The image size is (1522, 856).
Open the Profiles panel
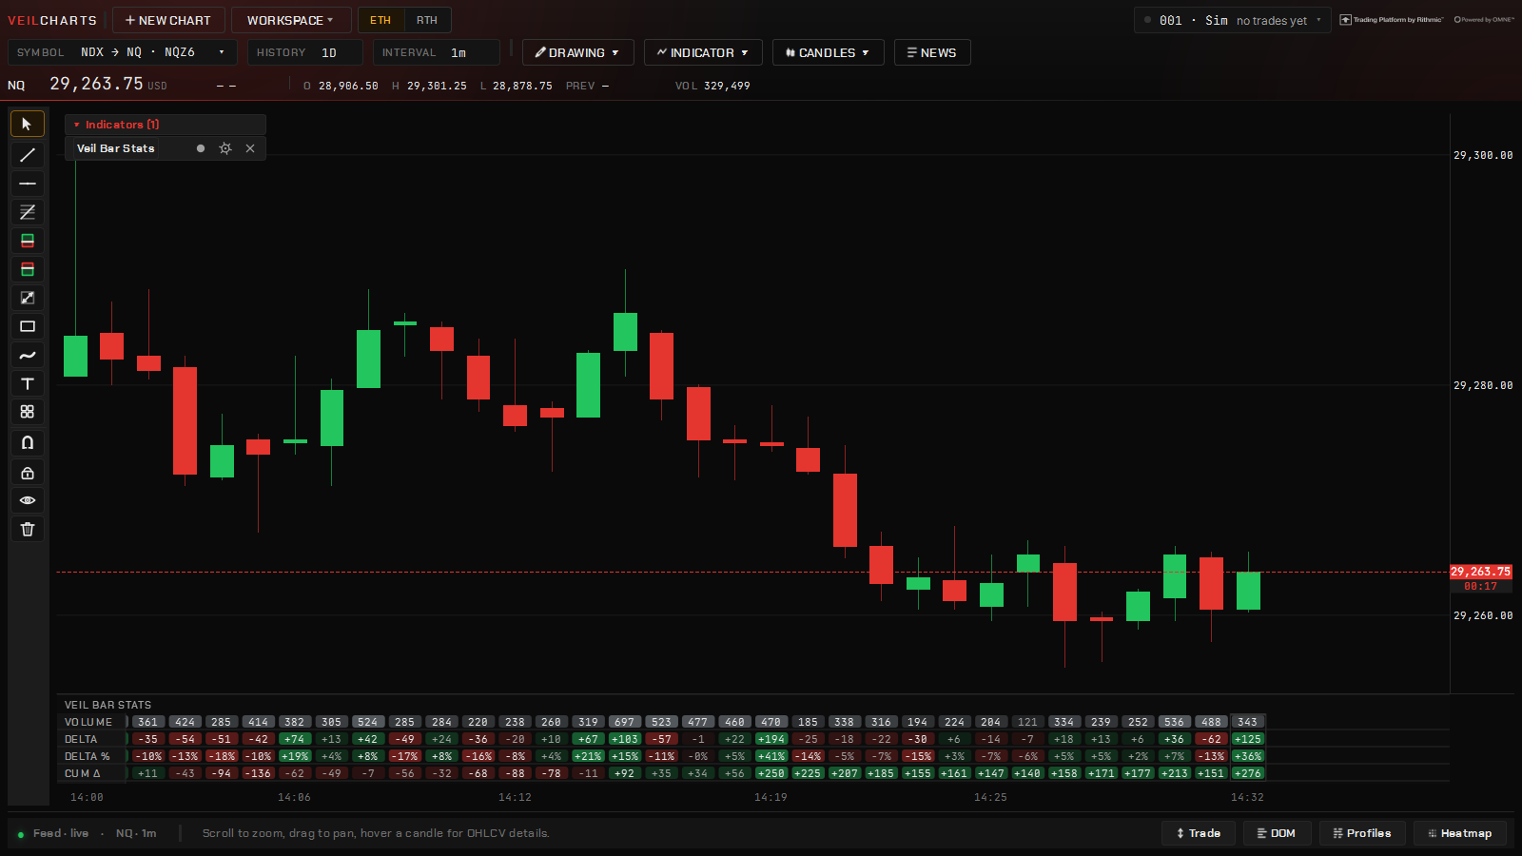[1362, 833]
